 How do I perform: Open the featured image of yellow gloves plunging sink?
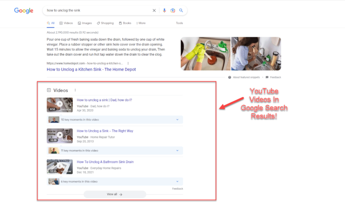(x=205, y=54)
